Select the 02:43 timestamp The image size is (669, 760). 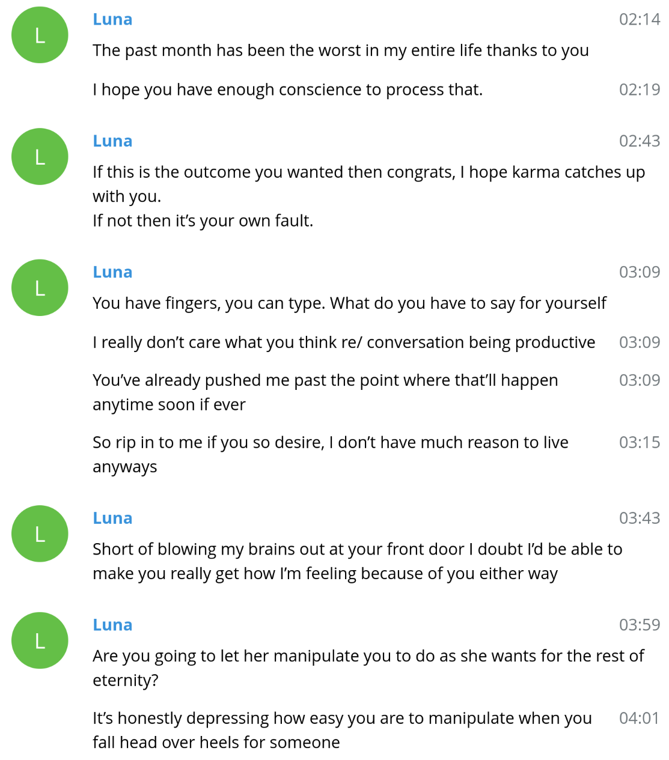tap(640, 141)
